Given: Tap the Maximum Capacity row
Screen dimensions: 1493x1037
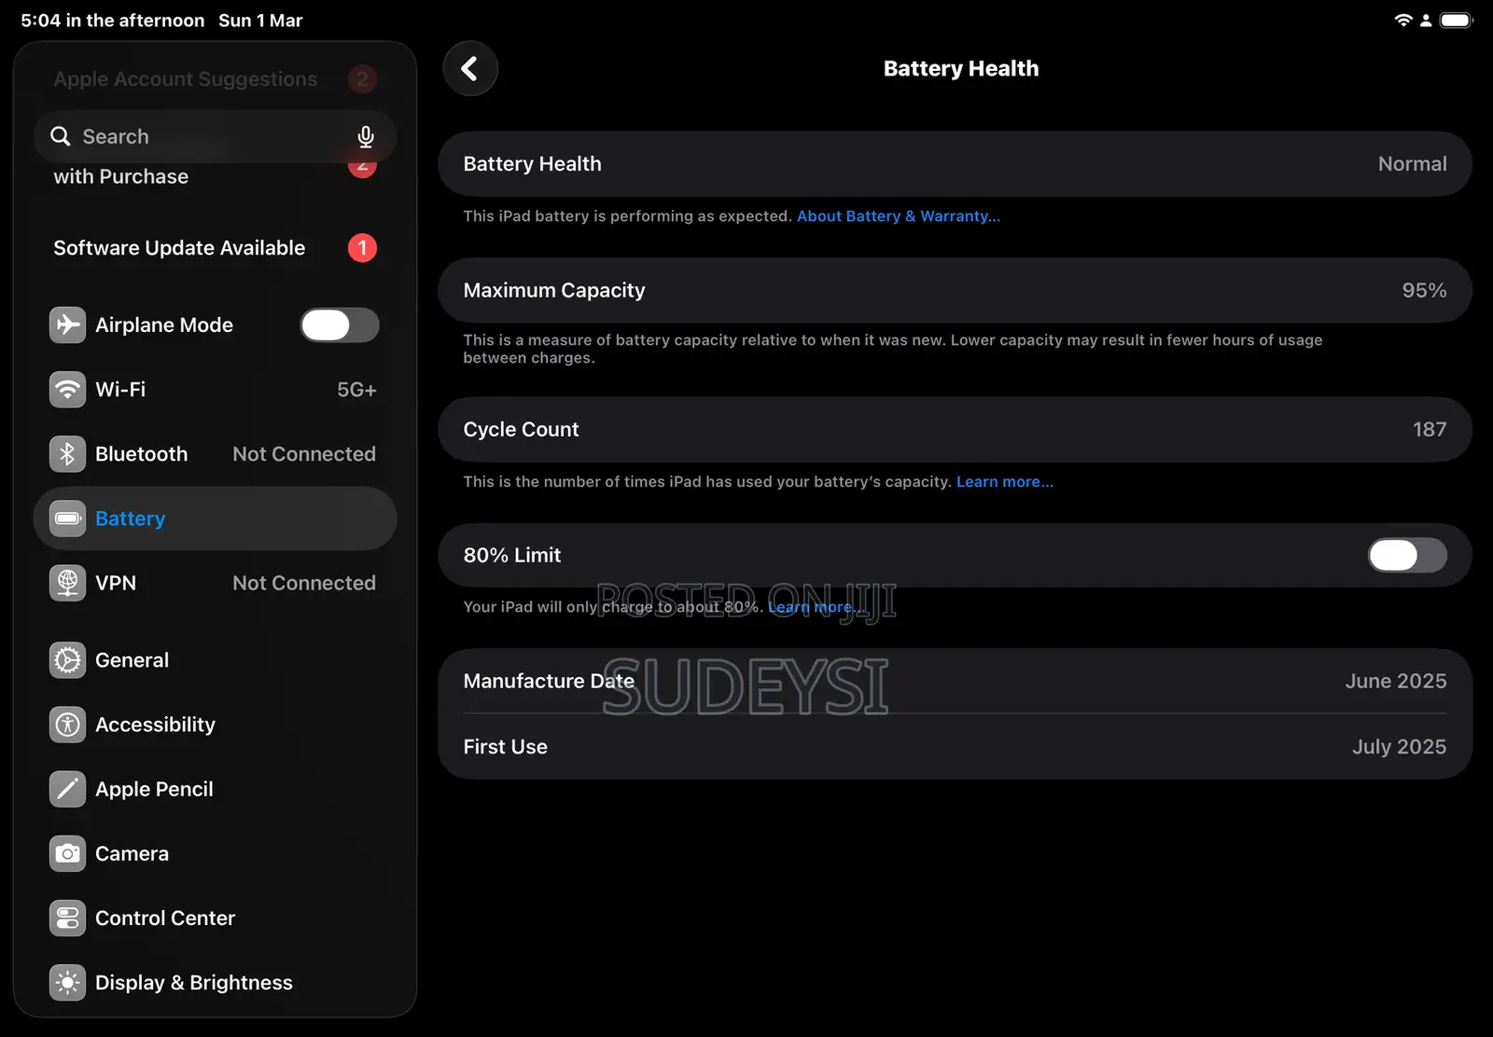Looking at the screenshot, I should click(954, 291).
